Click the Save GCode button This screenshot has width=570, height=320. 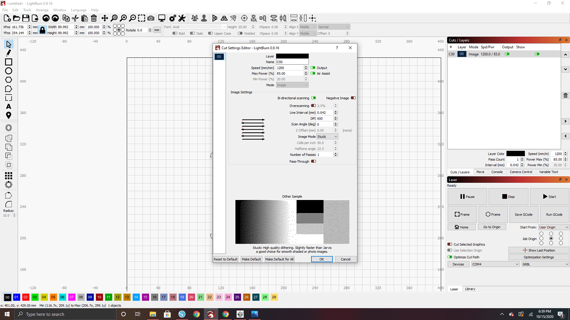(523, 214)
